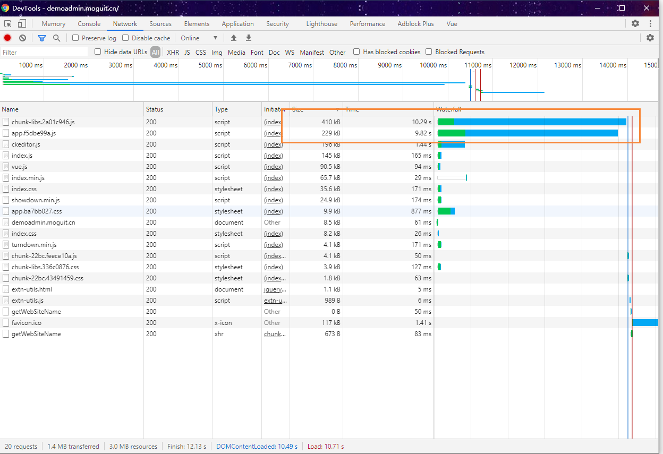Filter requests by Media type

pos(236,52)
